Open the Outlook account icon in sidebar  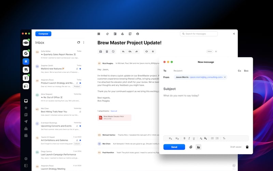point(26,86)
